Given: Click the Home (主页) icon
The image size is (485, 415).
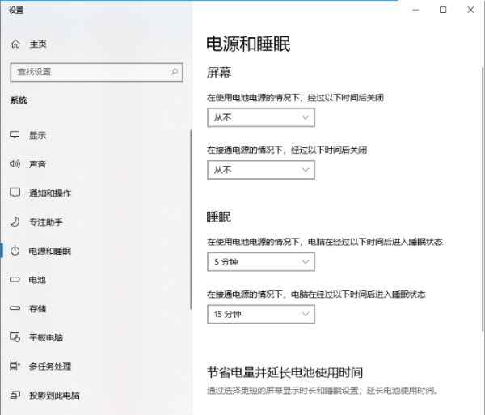Looking at the screenshot, I should (15, 44).
